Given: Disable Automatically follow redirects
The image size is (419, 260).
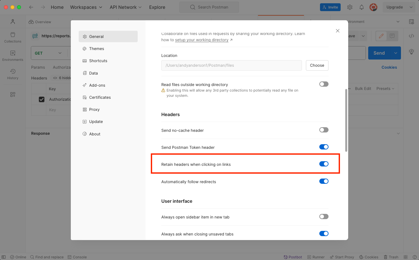Looking at the screenshot, I should pyautogui.click(x=324, y=181).
